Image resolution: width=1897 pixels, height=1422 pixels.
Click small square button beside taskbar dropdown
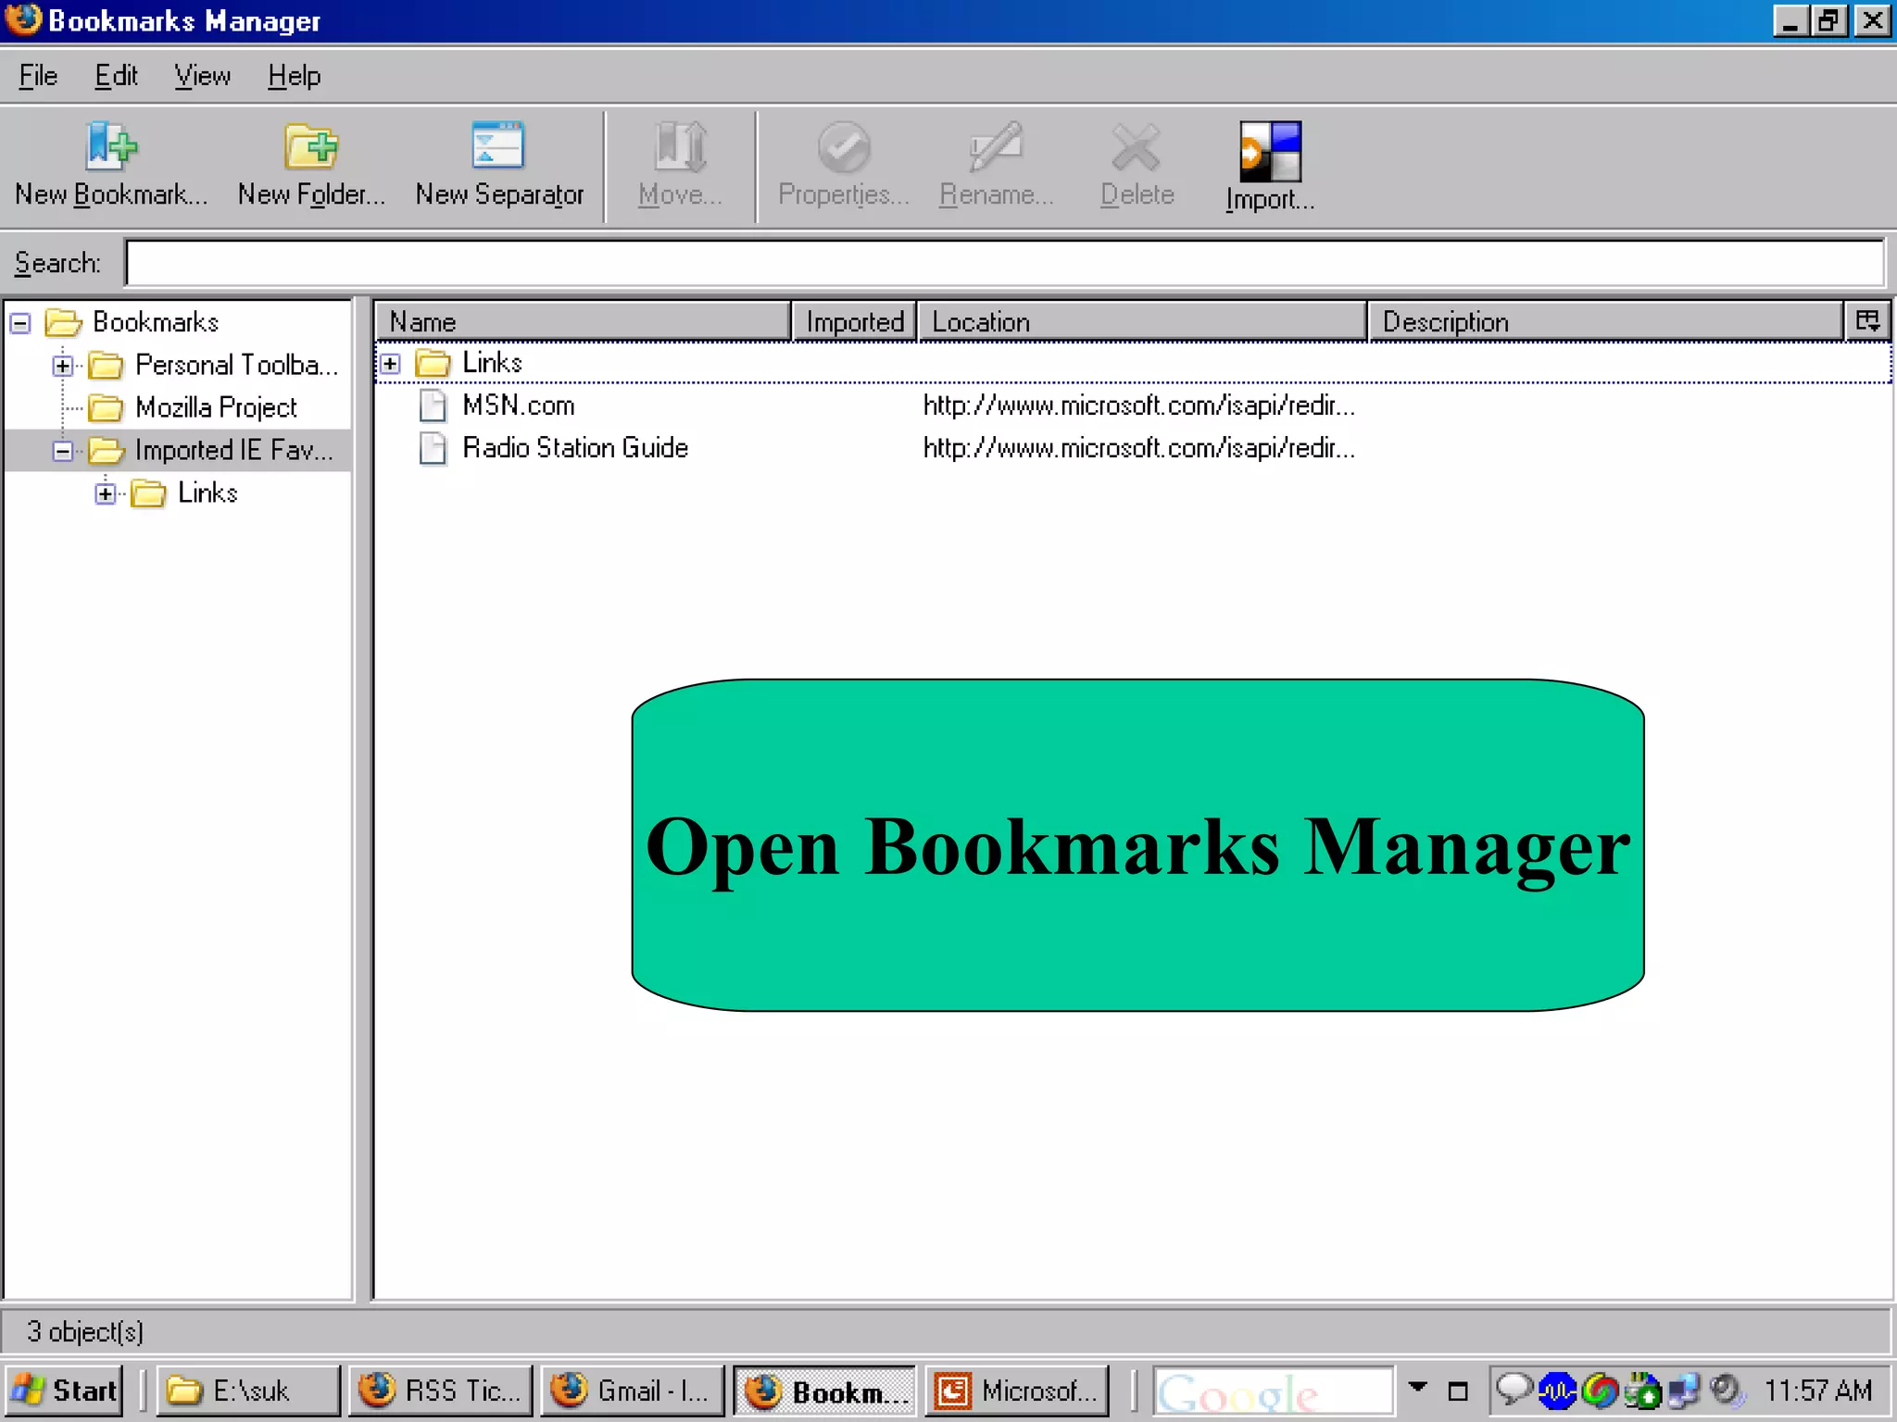coord(1458,1391)
